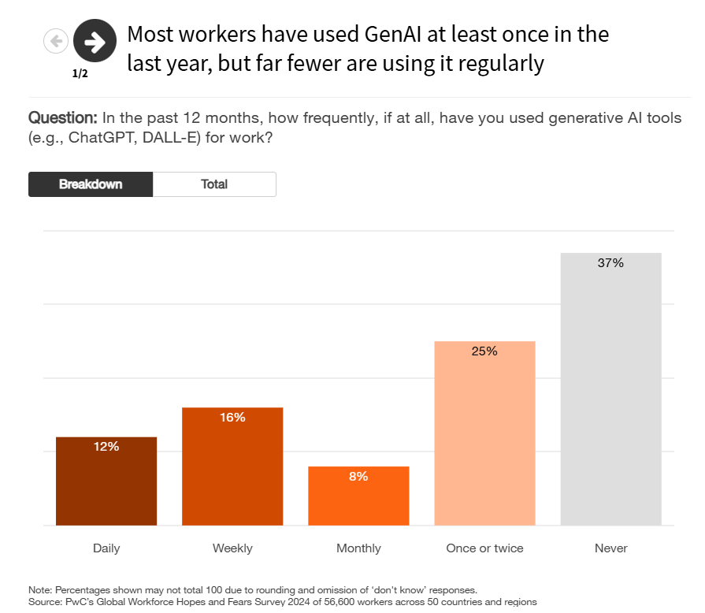Click the chart headline about GenAI
The image size is (705, 613).
pos(368,49)
